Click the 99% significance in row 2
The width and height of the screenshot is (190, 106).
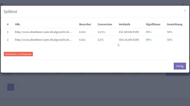(148, 40)
